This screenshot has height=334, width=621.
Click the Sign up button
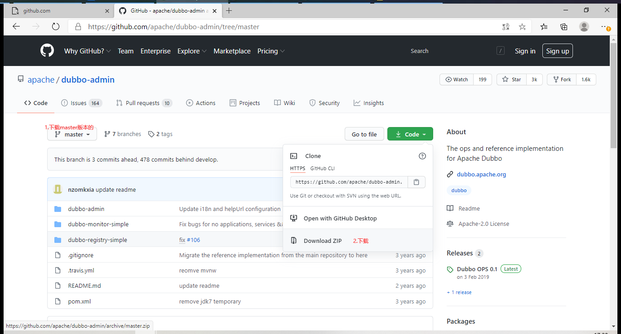tap(558, 51)
